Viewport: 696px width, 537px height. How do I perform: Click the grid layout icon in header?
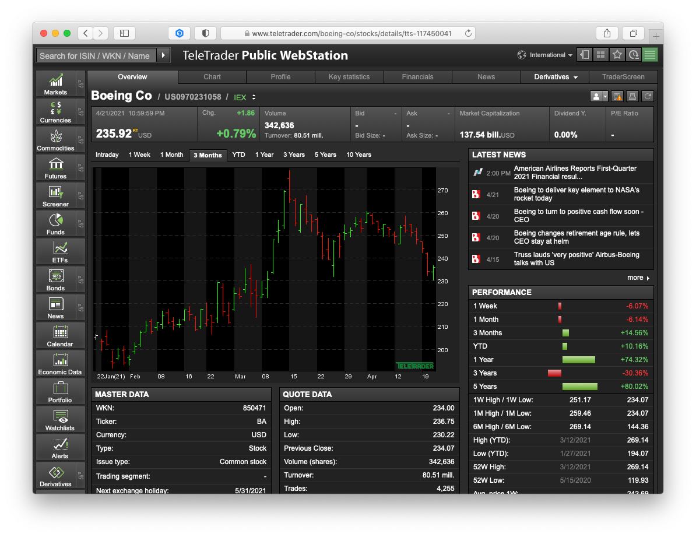tap(600, 55)
